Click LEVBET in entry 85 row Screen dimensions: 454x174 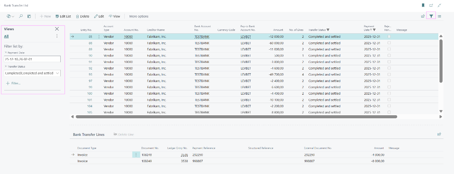tap(246, 37)
